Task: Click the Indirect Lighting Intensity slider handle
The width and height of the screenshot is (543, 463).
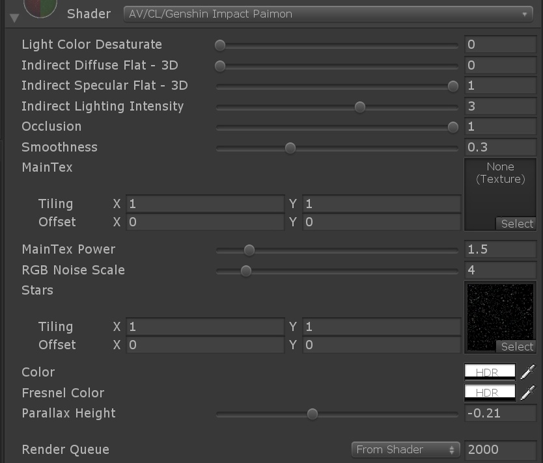Action: (x=359, y=106)
